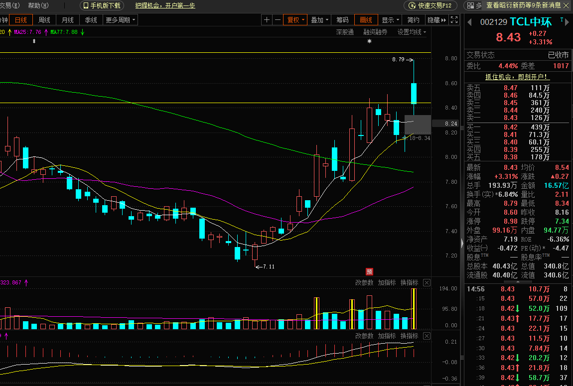Viewport: 573px width, 386px height.
Task: Go to previous stock arrow
Action: 469,22
